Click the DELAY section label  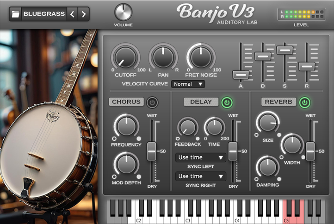point(201,102)
